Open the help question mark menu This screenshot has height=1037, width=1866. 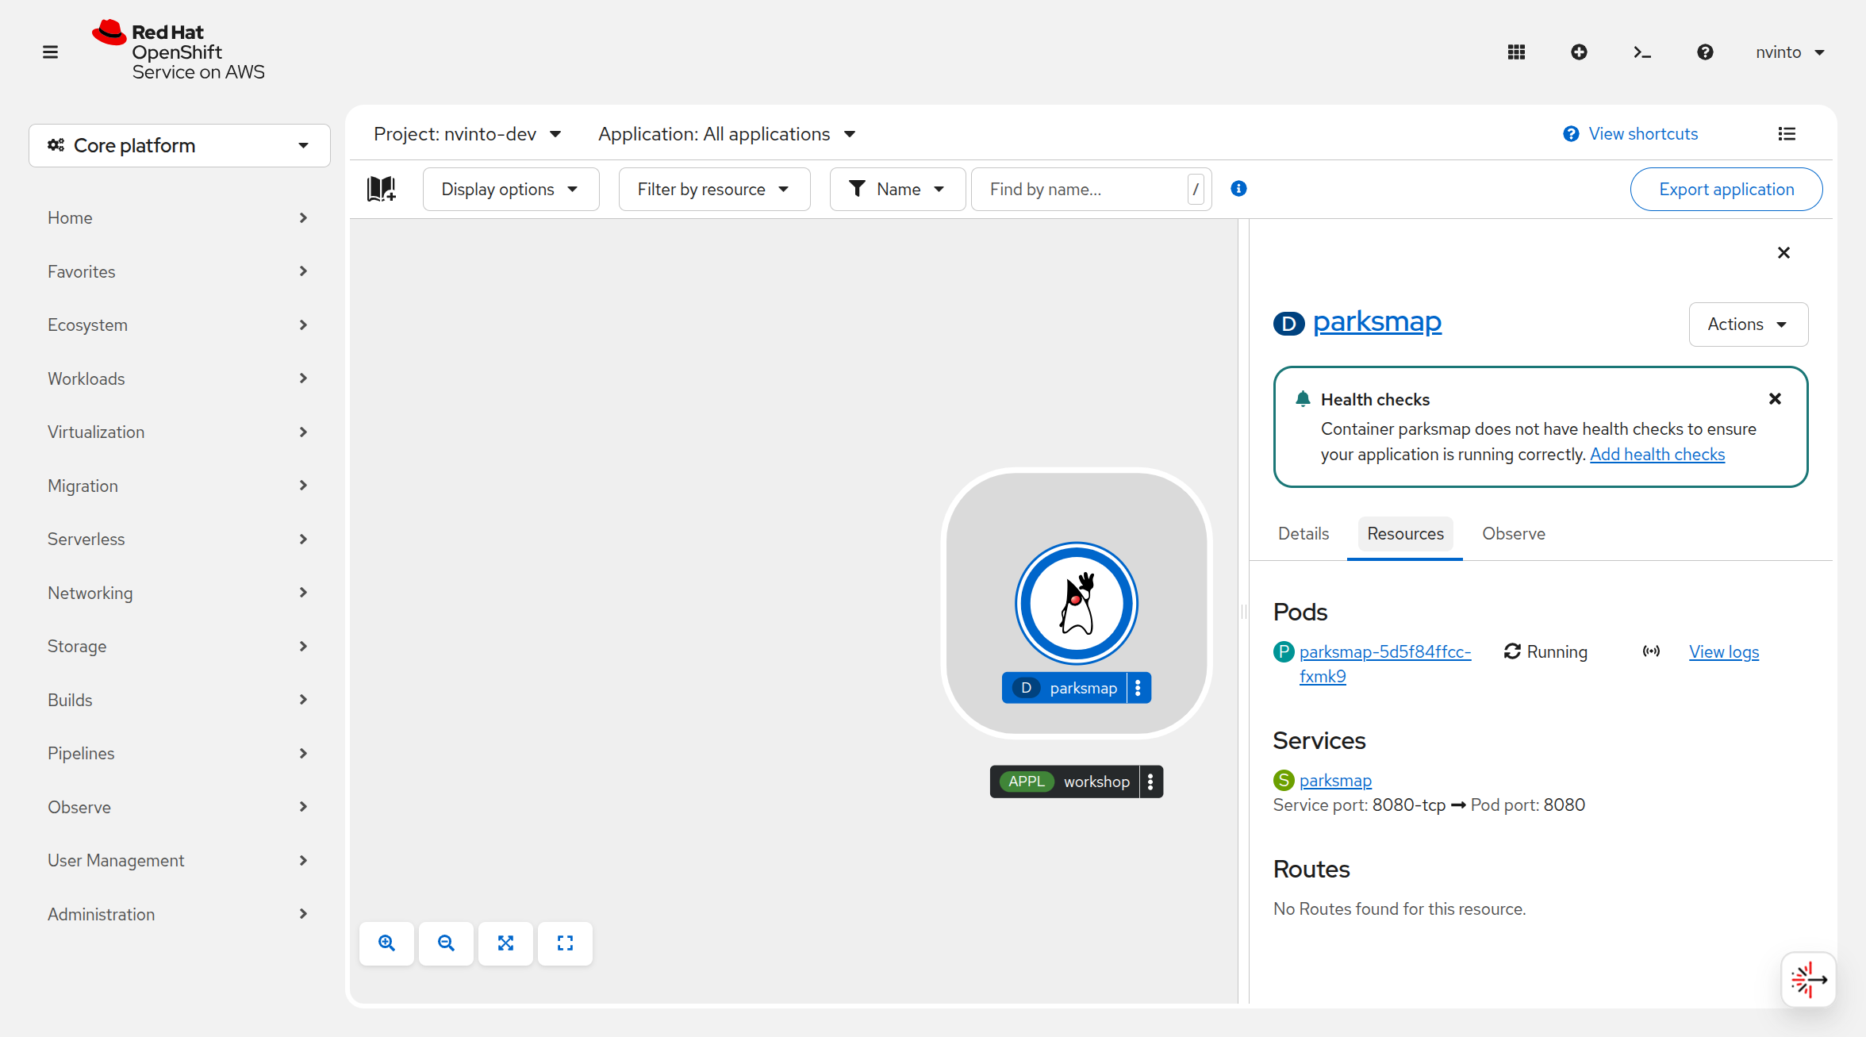[1705, 52]
